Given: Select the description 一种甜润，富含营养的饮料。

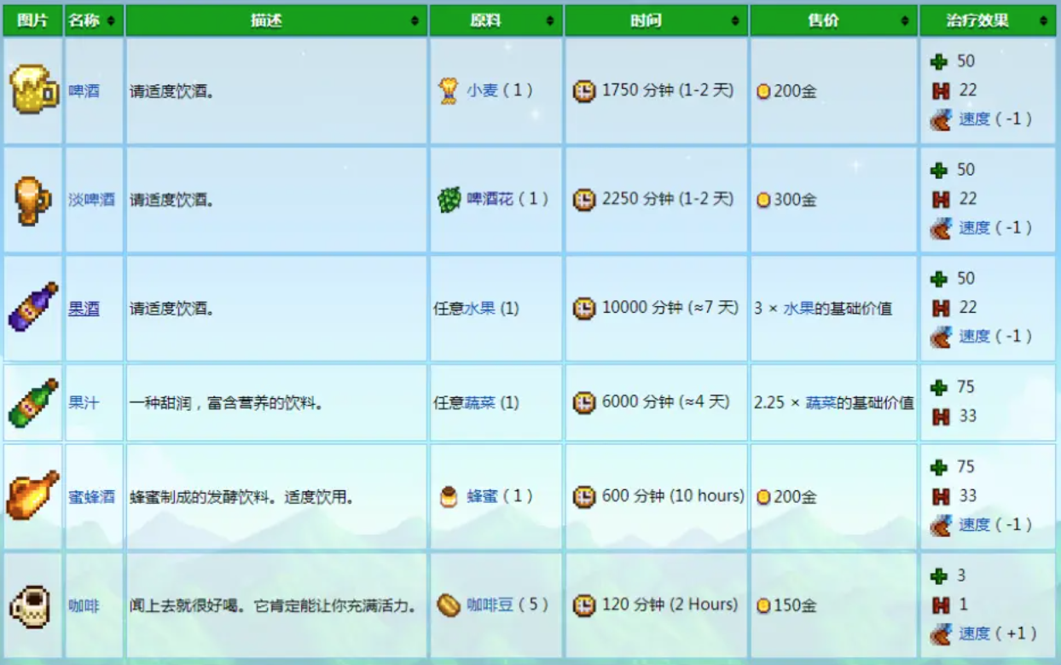Looking at the screenshot, I should click(227, 402).
